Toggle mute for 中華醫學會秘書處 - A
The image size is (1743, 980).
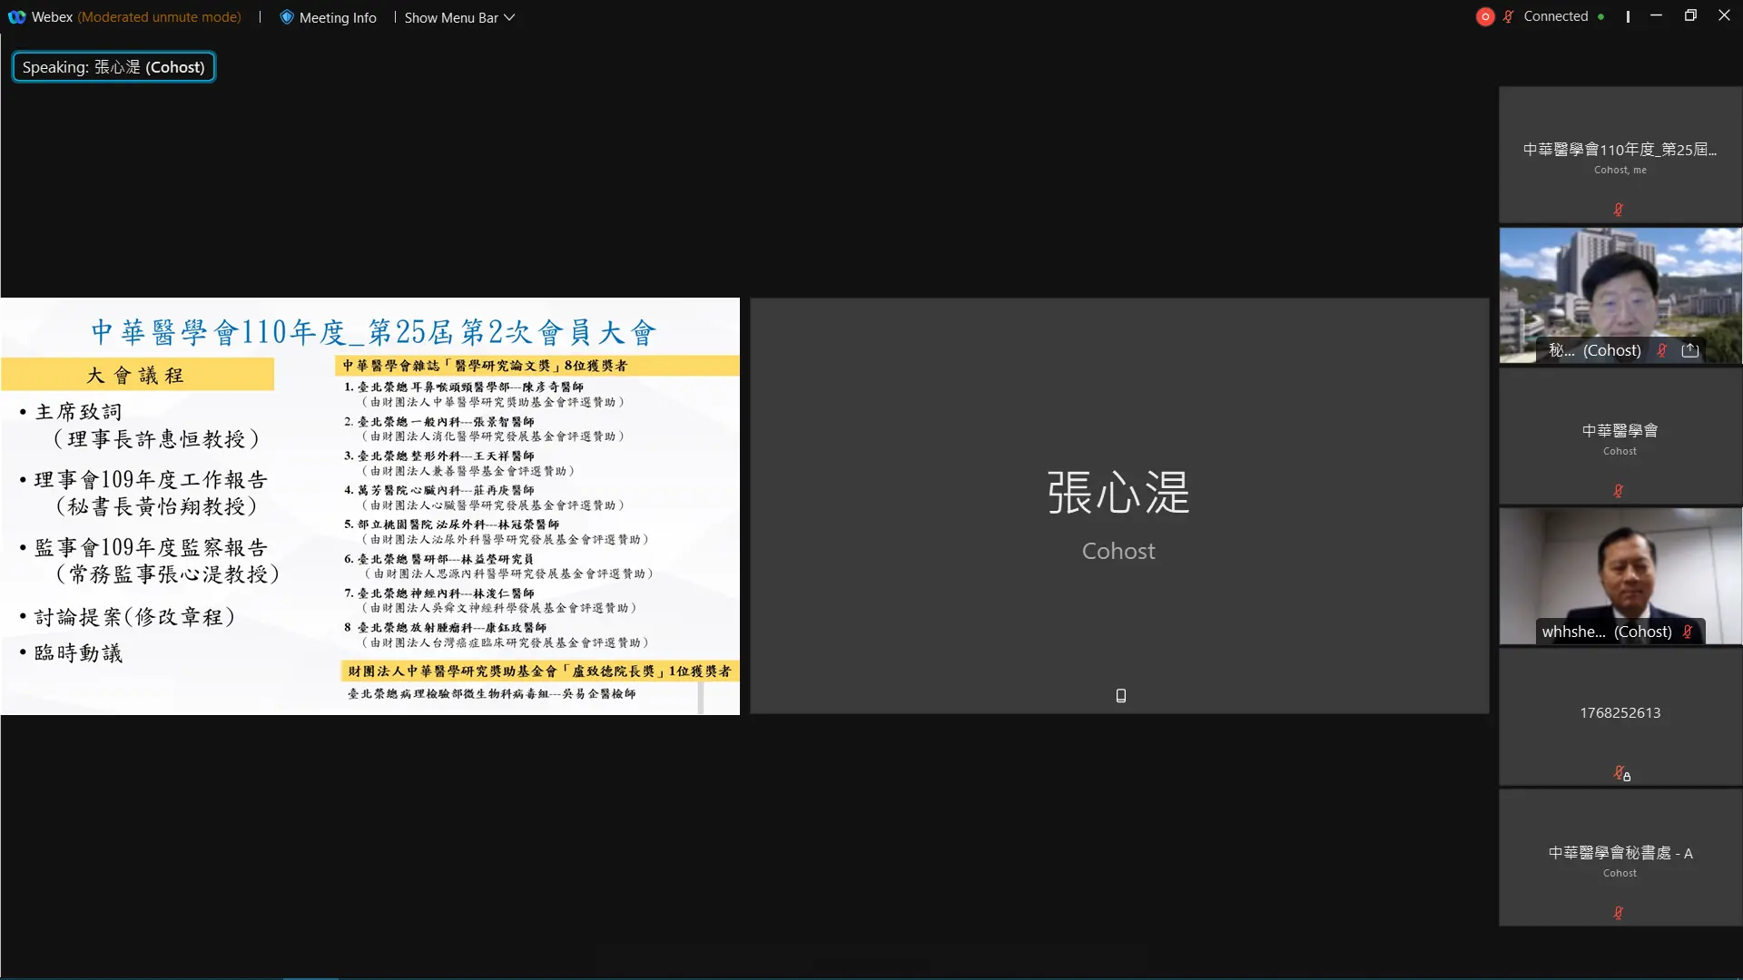click(x=1619, y=913)
